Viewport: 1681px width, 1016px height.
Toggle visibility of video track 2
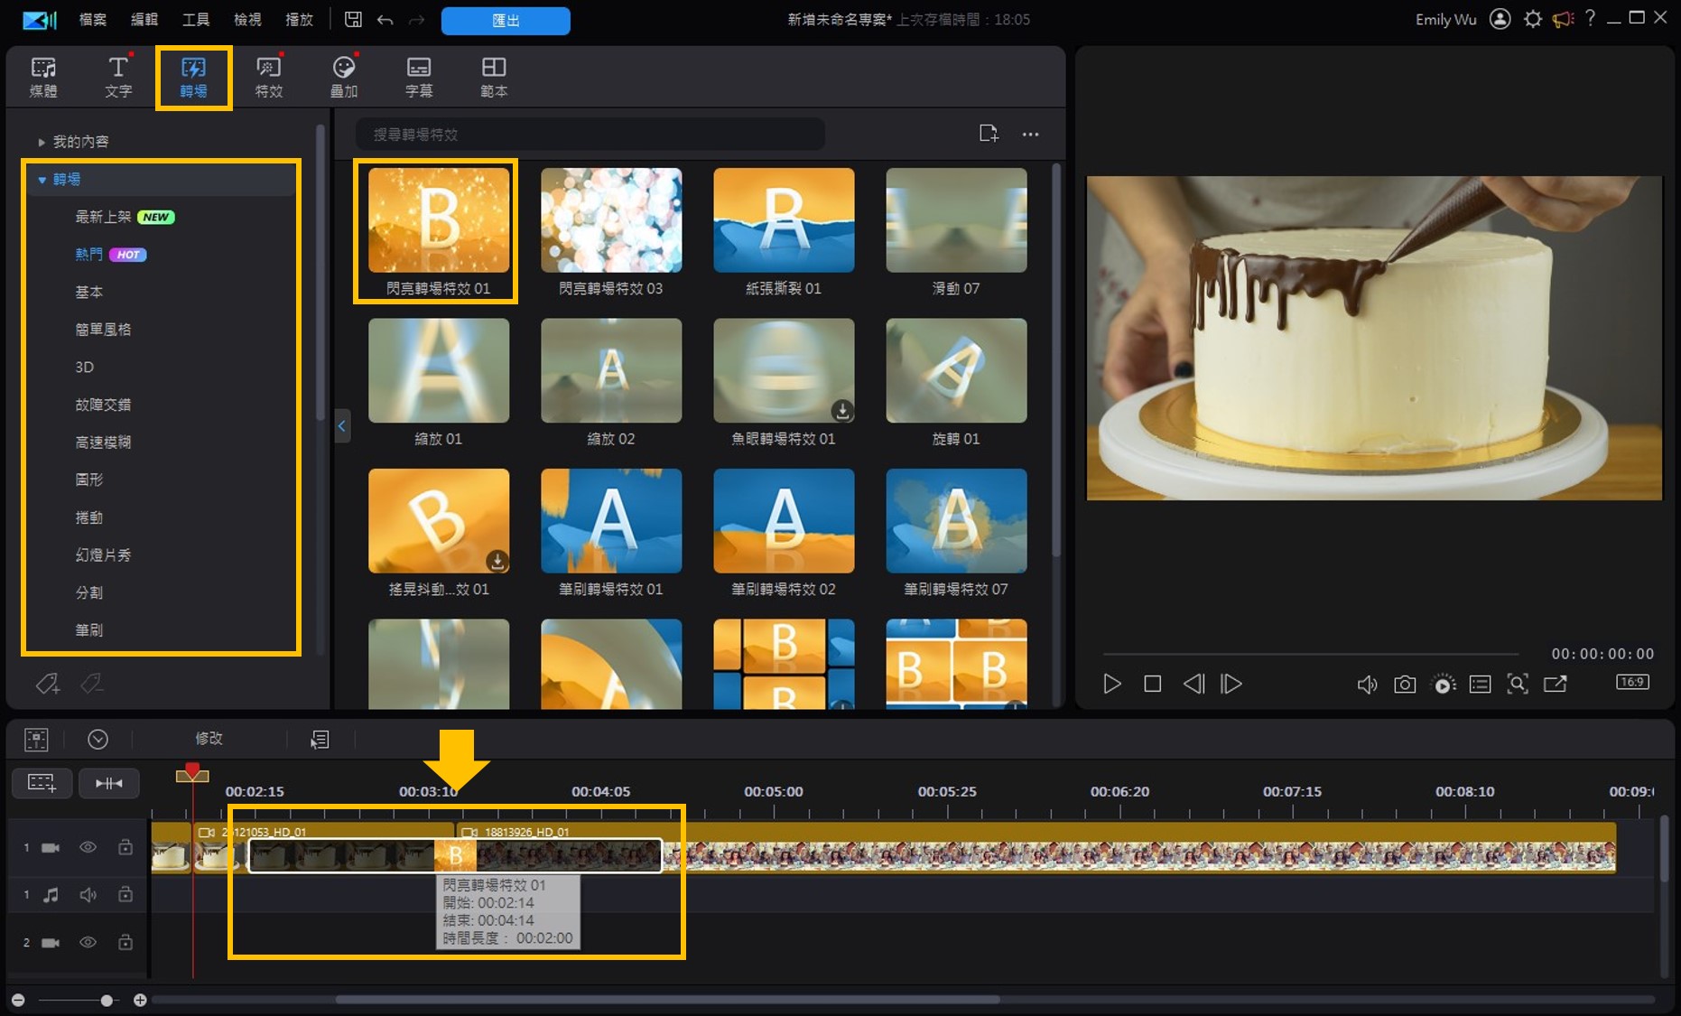(x=88, y=942)
